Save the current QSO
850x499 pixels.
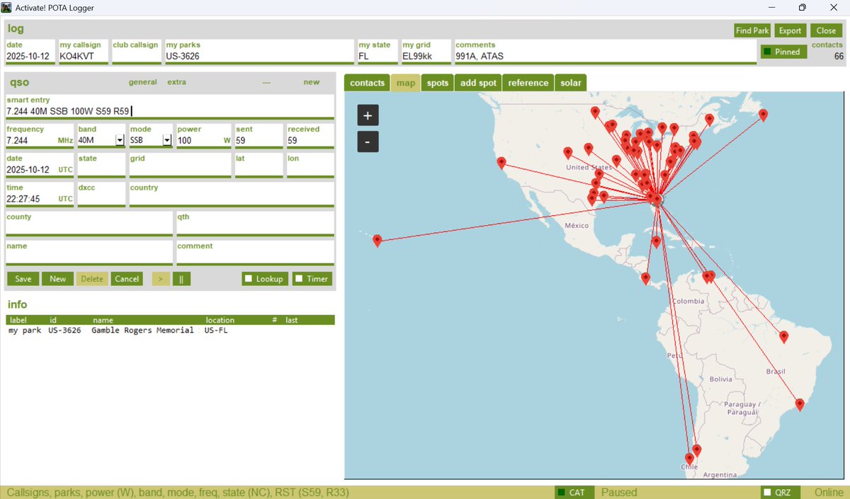(x=23, y=279)
